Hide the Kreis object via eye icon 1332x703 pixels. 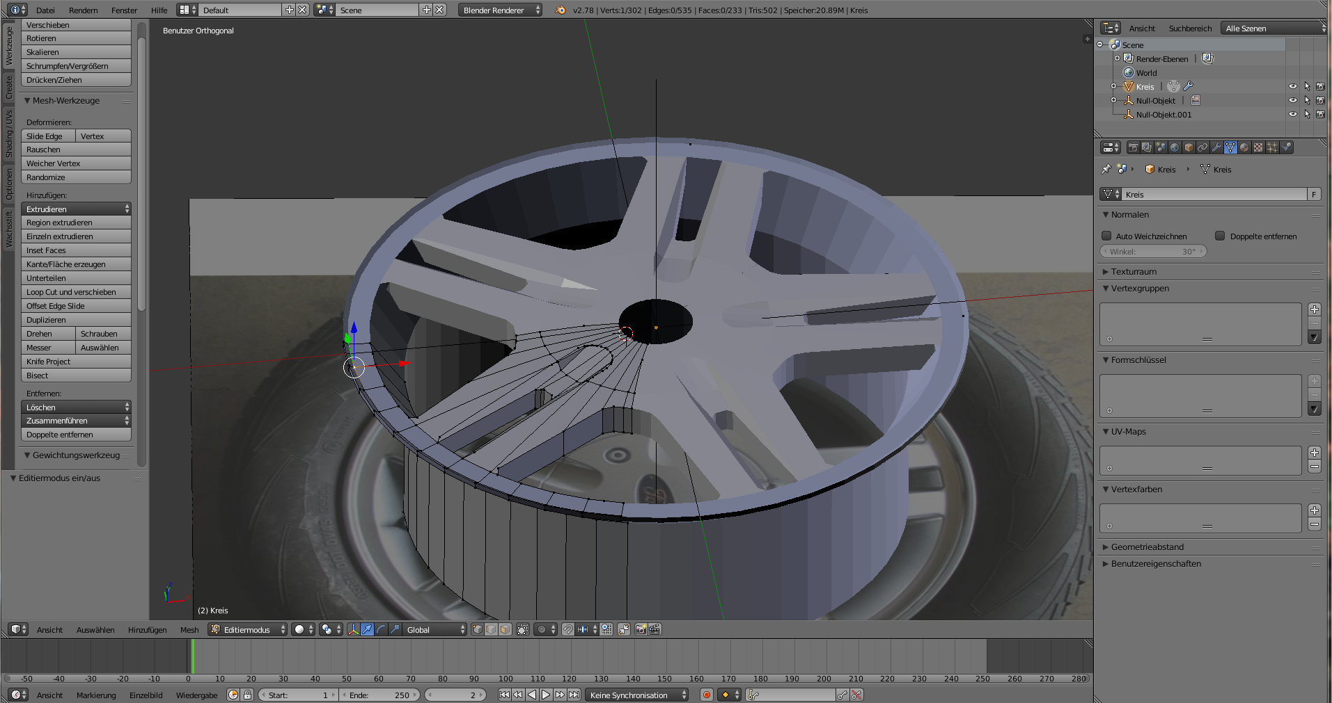click(1292, 87)
